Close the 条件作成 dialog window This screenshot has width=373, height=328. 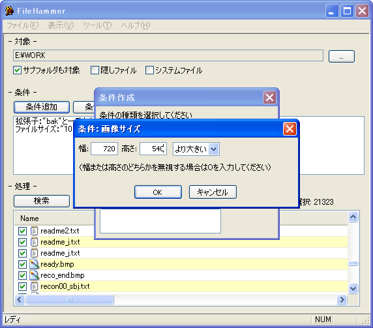[269, 98]
